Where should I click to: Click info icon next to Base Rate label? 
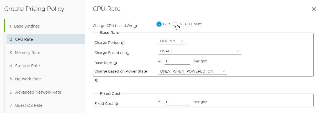pos(115,63)
